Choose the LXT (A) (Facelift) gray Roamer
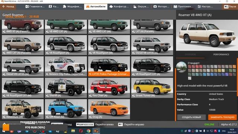Image resolution: width=238 pixels, height=134 pixels. pyautogui.click(x=152, y=26)
